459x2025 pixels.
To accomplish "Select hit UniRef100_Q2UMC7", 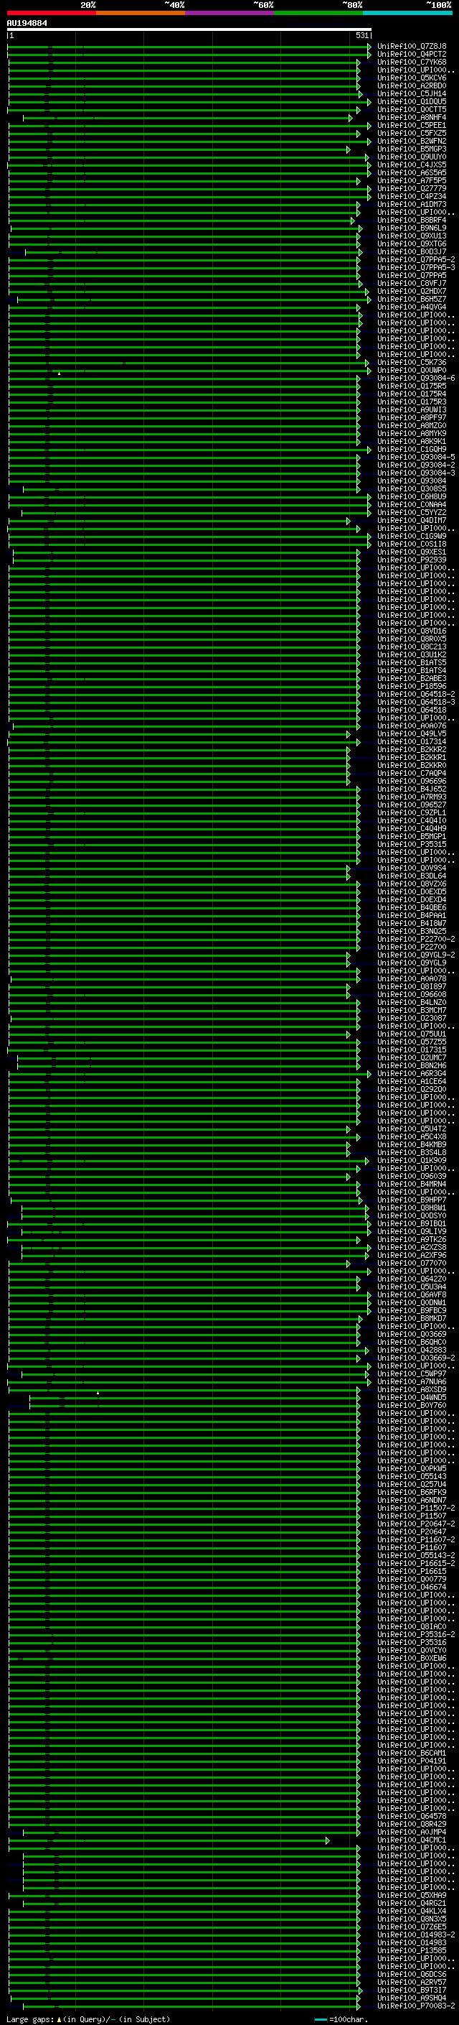I will pos(412,1058).
